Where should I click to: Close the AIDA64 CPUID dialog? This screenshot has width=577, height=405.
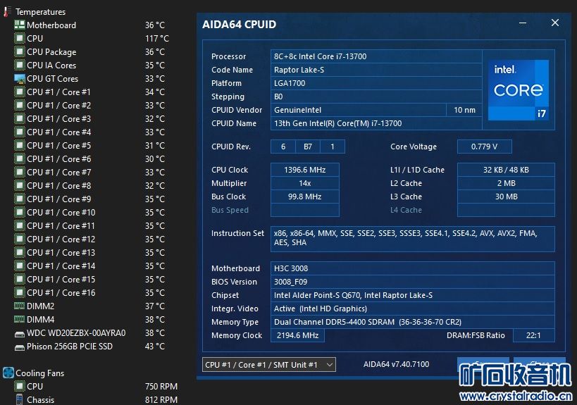click(x=554, y=23)
